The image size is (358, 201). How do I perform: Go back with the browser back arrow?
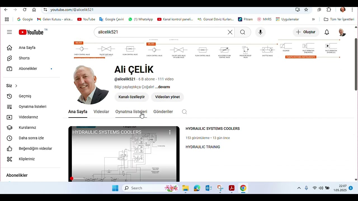(x=6, y=9)
